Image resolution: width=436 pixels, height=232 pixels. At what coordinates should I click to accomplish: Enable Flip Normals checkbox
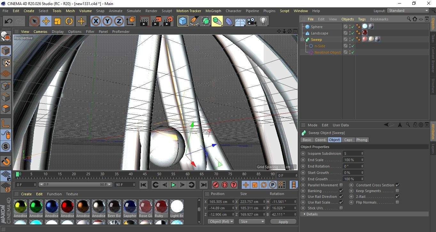click(x=397, y=202)
